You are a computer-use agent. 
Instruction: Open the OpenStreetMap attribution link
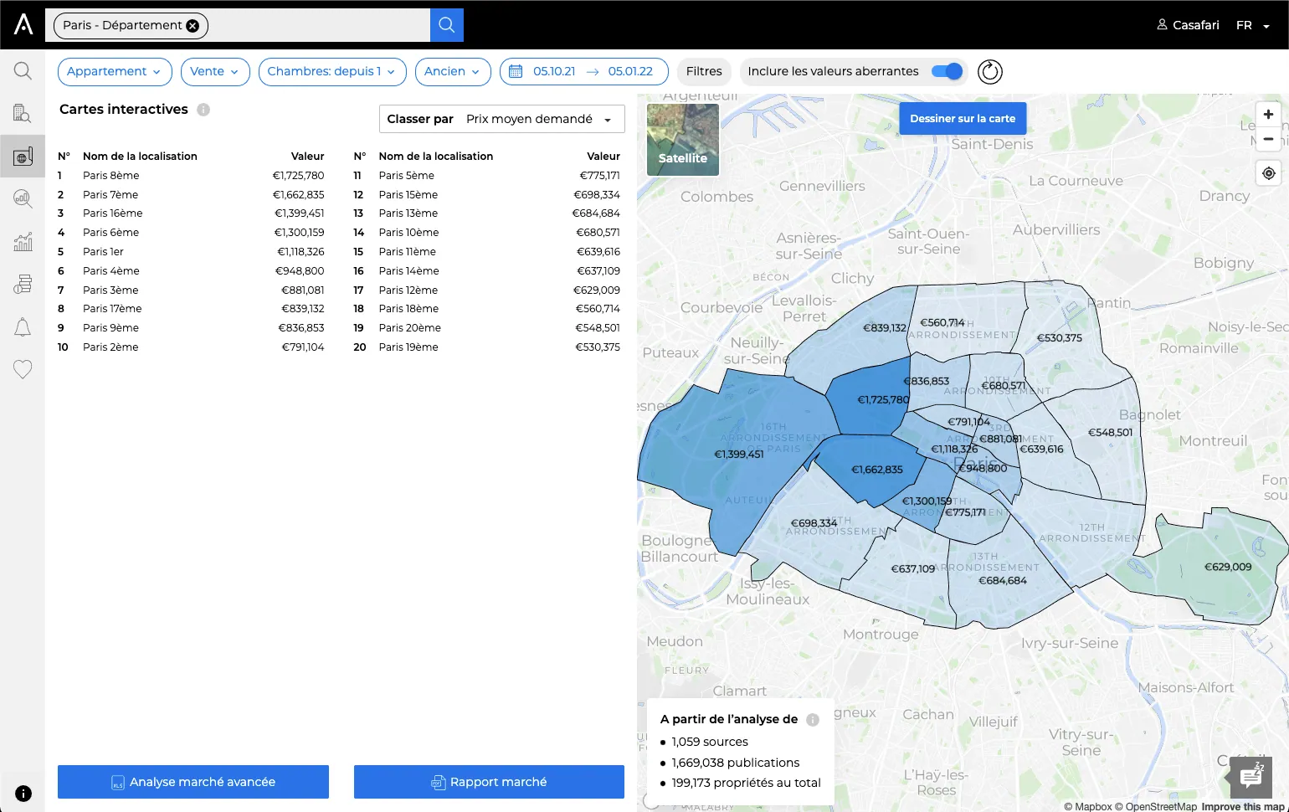pyautogui.click(x=1156, y=806)
